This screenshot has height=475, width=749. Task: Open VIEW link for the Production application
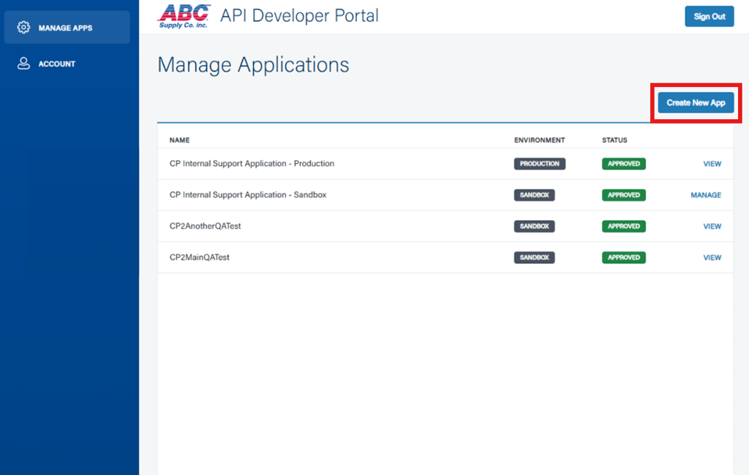click(712, 164)
